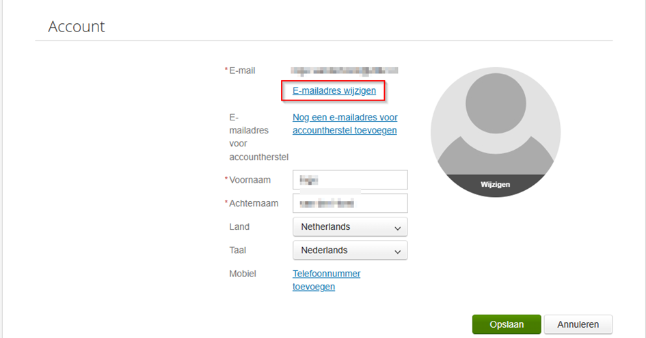Click the Mobiel field label
Image resolution: width=646 pixels, height=338 pixels.
click(x=243, y=274)
